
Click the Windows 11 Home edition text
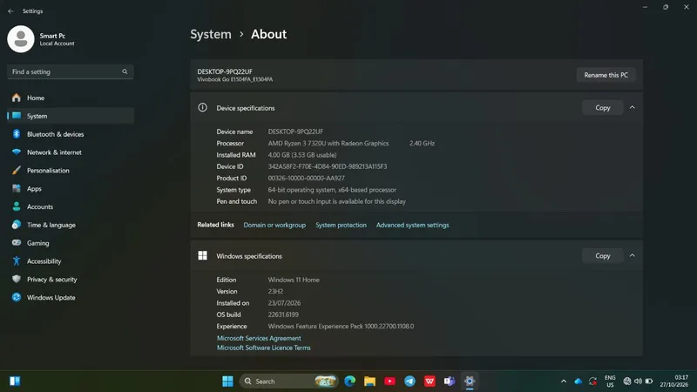coord(294,280)
